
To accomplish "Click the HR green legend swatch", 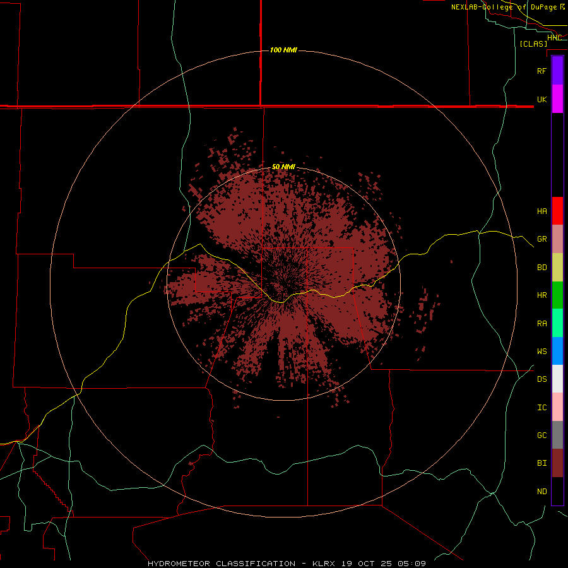I will [x=557, y=295].
